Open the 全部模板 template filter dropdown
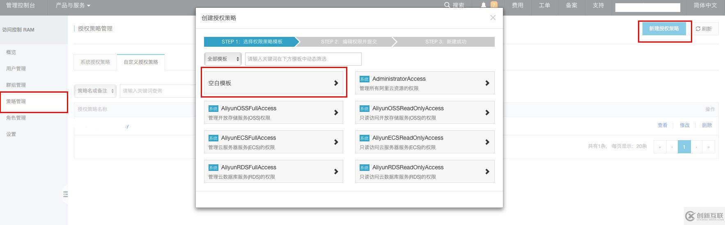Screen dimensions: 725x225 click(223, 59)
